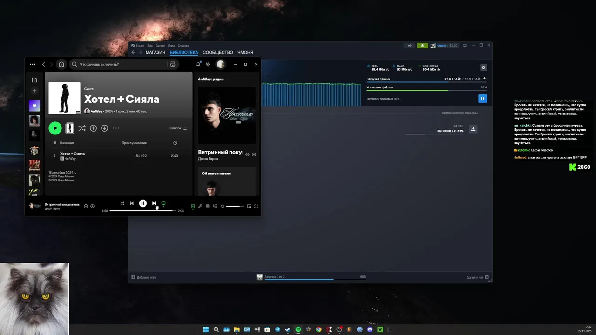Open the play queue
Image resolution: width=596 pixels, height=335 pixels.
(x=208, y=206)
